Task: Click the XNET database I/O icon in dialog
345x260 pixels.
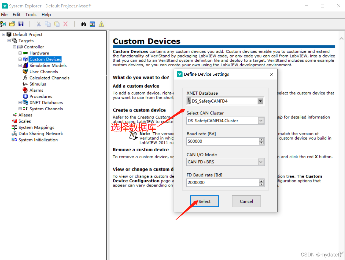Action: [189, 101]
